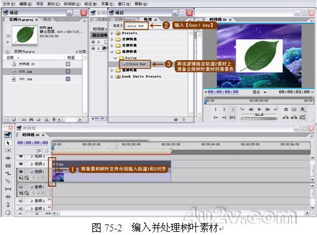Image resolution: width=317 pixels, height=235 pixels.
Task: Expand the 视频2 track
Action: (x=32, y=164)
